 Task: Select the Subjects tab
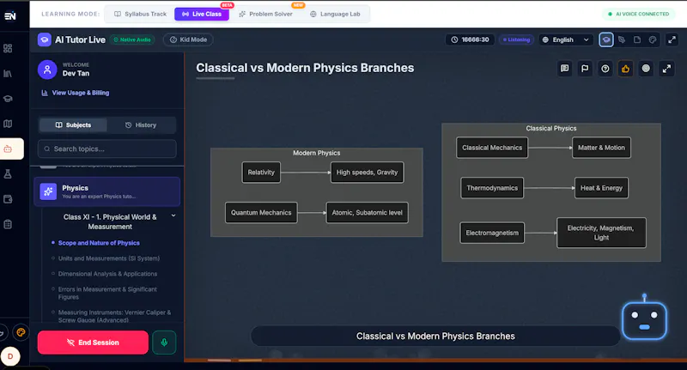[x=73, y=125]
